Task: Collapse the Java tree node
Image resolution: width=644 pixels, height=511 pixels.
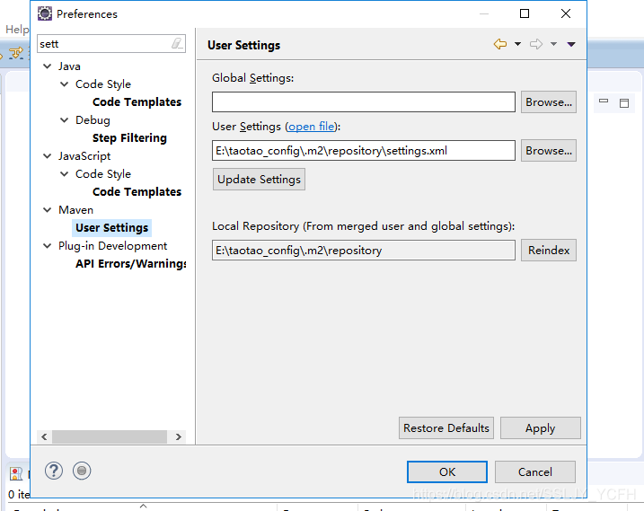Action: pyautogui.click(x=48, y=66)
